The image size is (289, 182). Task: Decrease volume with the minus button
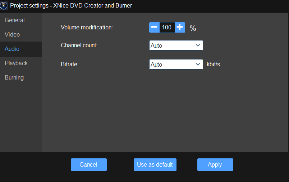click(x=154, y=27)
